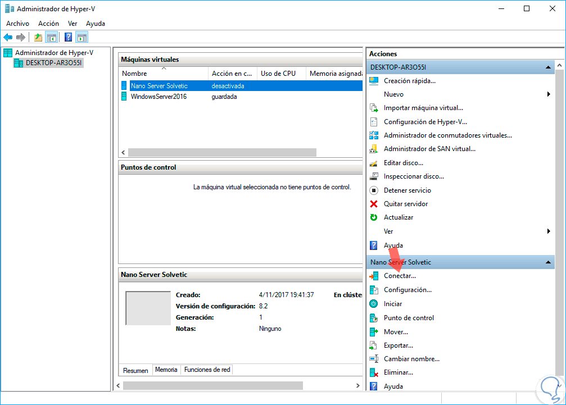Click the Hyper-V Manager title bar icon
566x405 pixels.
click(10, 8)
